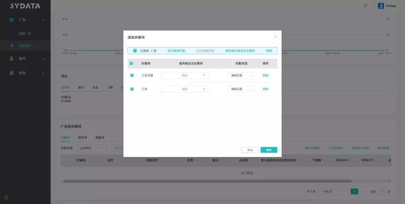Click 设置显示字段 link
405x204 pixels.
[x=360, y=148]
